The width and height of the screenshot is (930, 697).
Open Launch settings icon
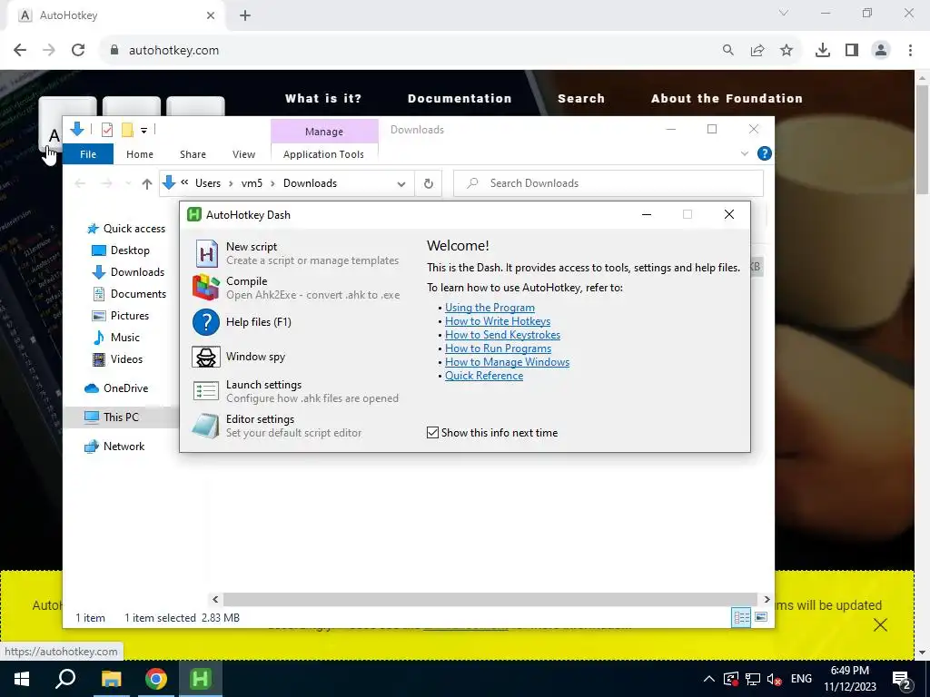(206, 391)
